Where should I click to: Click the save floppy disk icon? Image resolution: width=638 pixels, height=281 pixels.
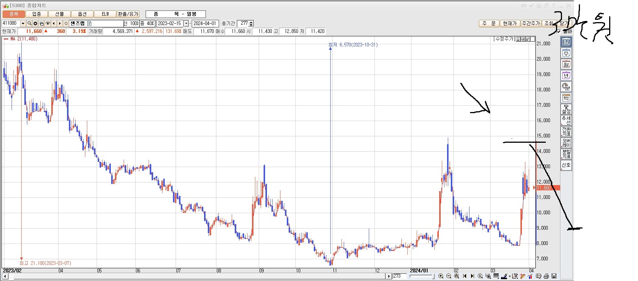[554, 276]
